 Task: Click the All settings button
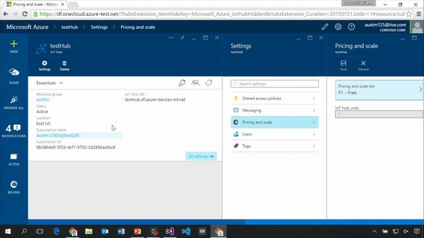pyautogui.click(x=201, y=156)
